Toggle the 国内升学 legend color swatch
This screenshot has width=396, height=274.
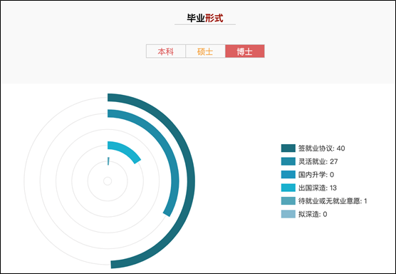tap(288, 175)
